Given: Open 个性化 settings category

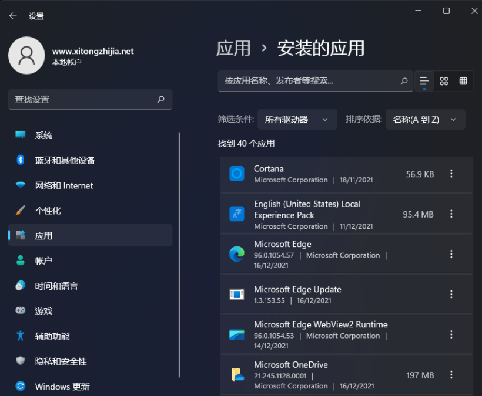Looking at the screenshot, I should tap(90, 211).
